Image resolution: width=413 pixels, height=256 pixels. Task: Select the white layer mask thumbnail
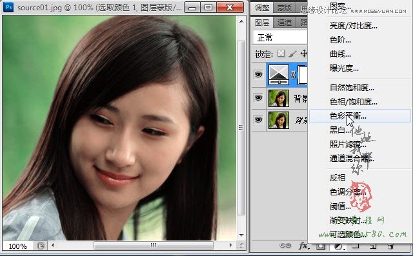(303, 75)
